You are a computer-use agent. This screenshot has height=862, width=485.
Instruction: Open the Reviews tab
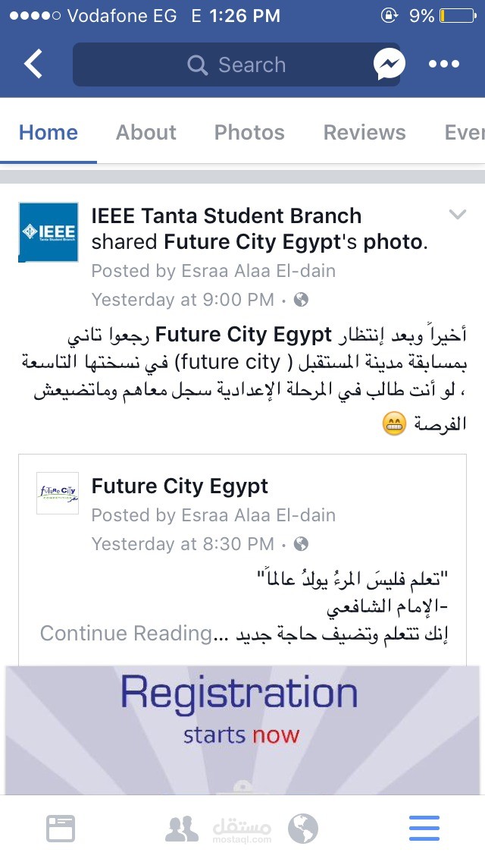pos(365,132)
